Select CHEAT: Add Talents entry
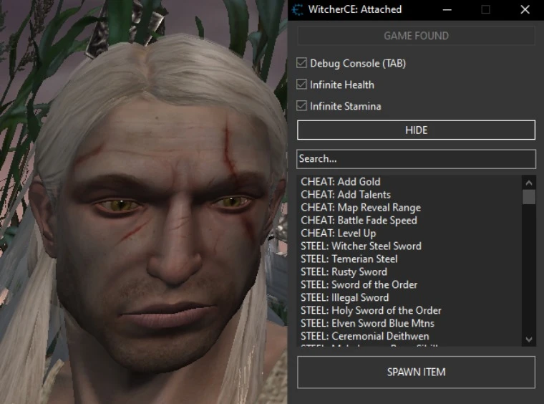 346,195
